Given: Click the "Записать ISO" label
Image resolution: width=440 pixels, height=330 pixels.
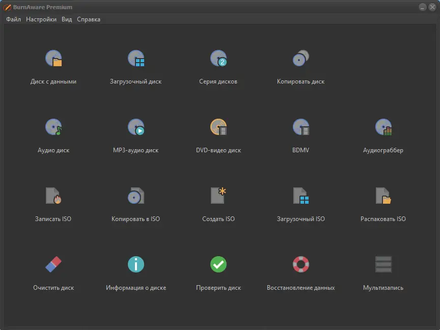Looking at the screenshot, I should pos(53,219).
